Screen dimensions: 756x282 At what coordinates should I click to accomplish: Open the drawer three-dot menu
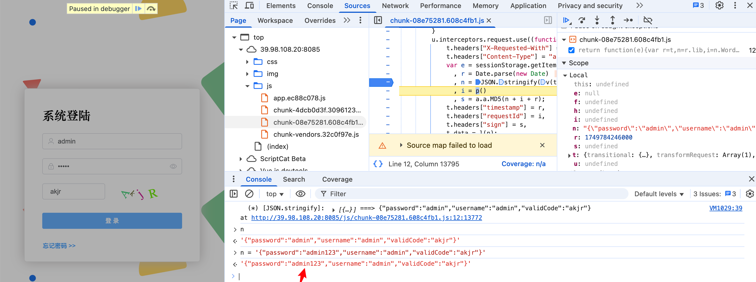(x=233, y=179)
